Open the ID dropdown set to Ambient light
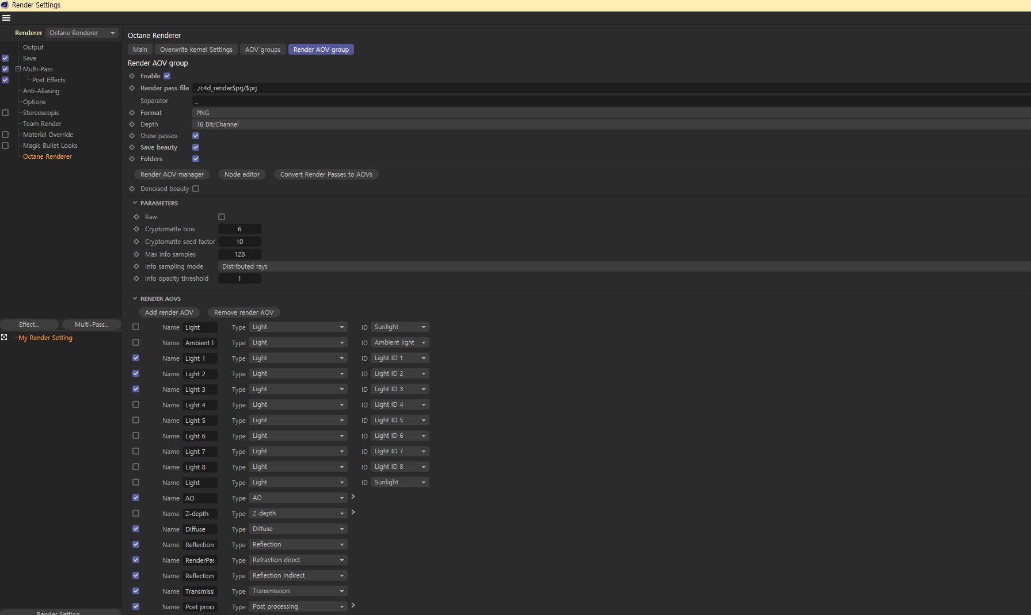Viewport: 1031px width, 615px height. pyautogui.click(x=400, y=342)
